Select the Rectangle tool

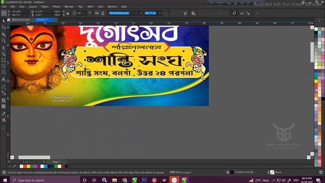coord(4,60)
